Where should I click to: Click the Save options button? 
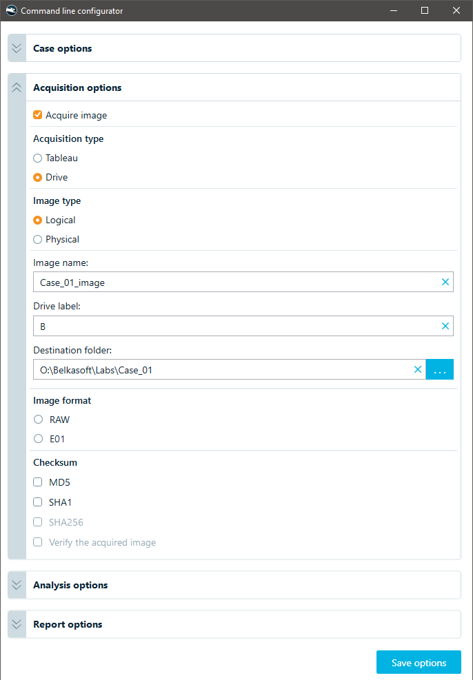tap(419, 662)
